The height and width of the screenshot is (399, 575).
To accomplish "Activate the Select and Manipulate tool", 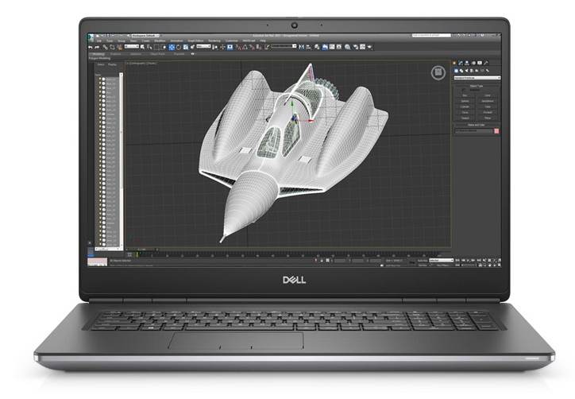I will pos(222,47).
